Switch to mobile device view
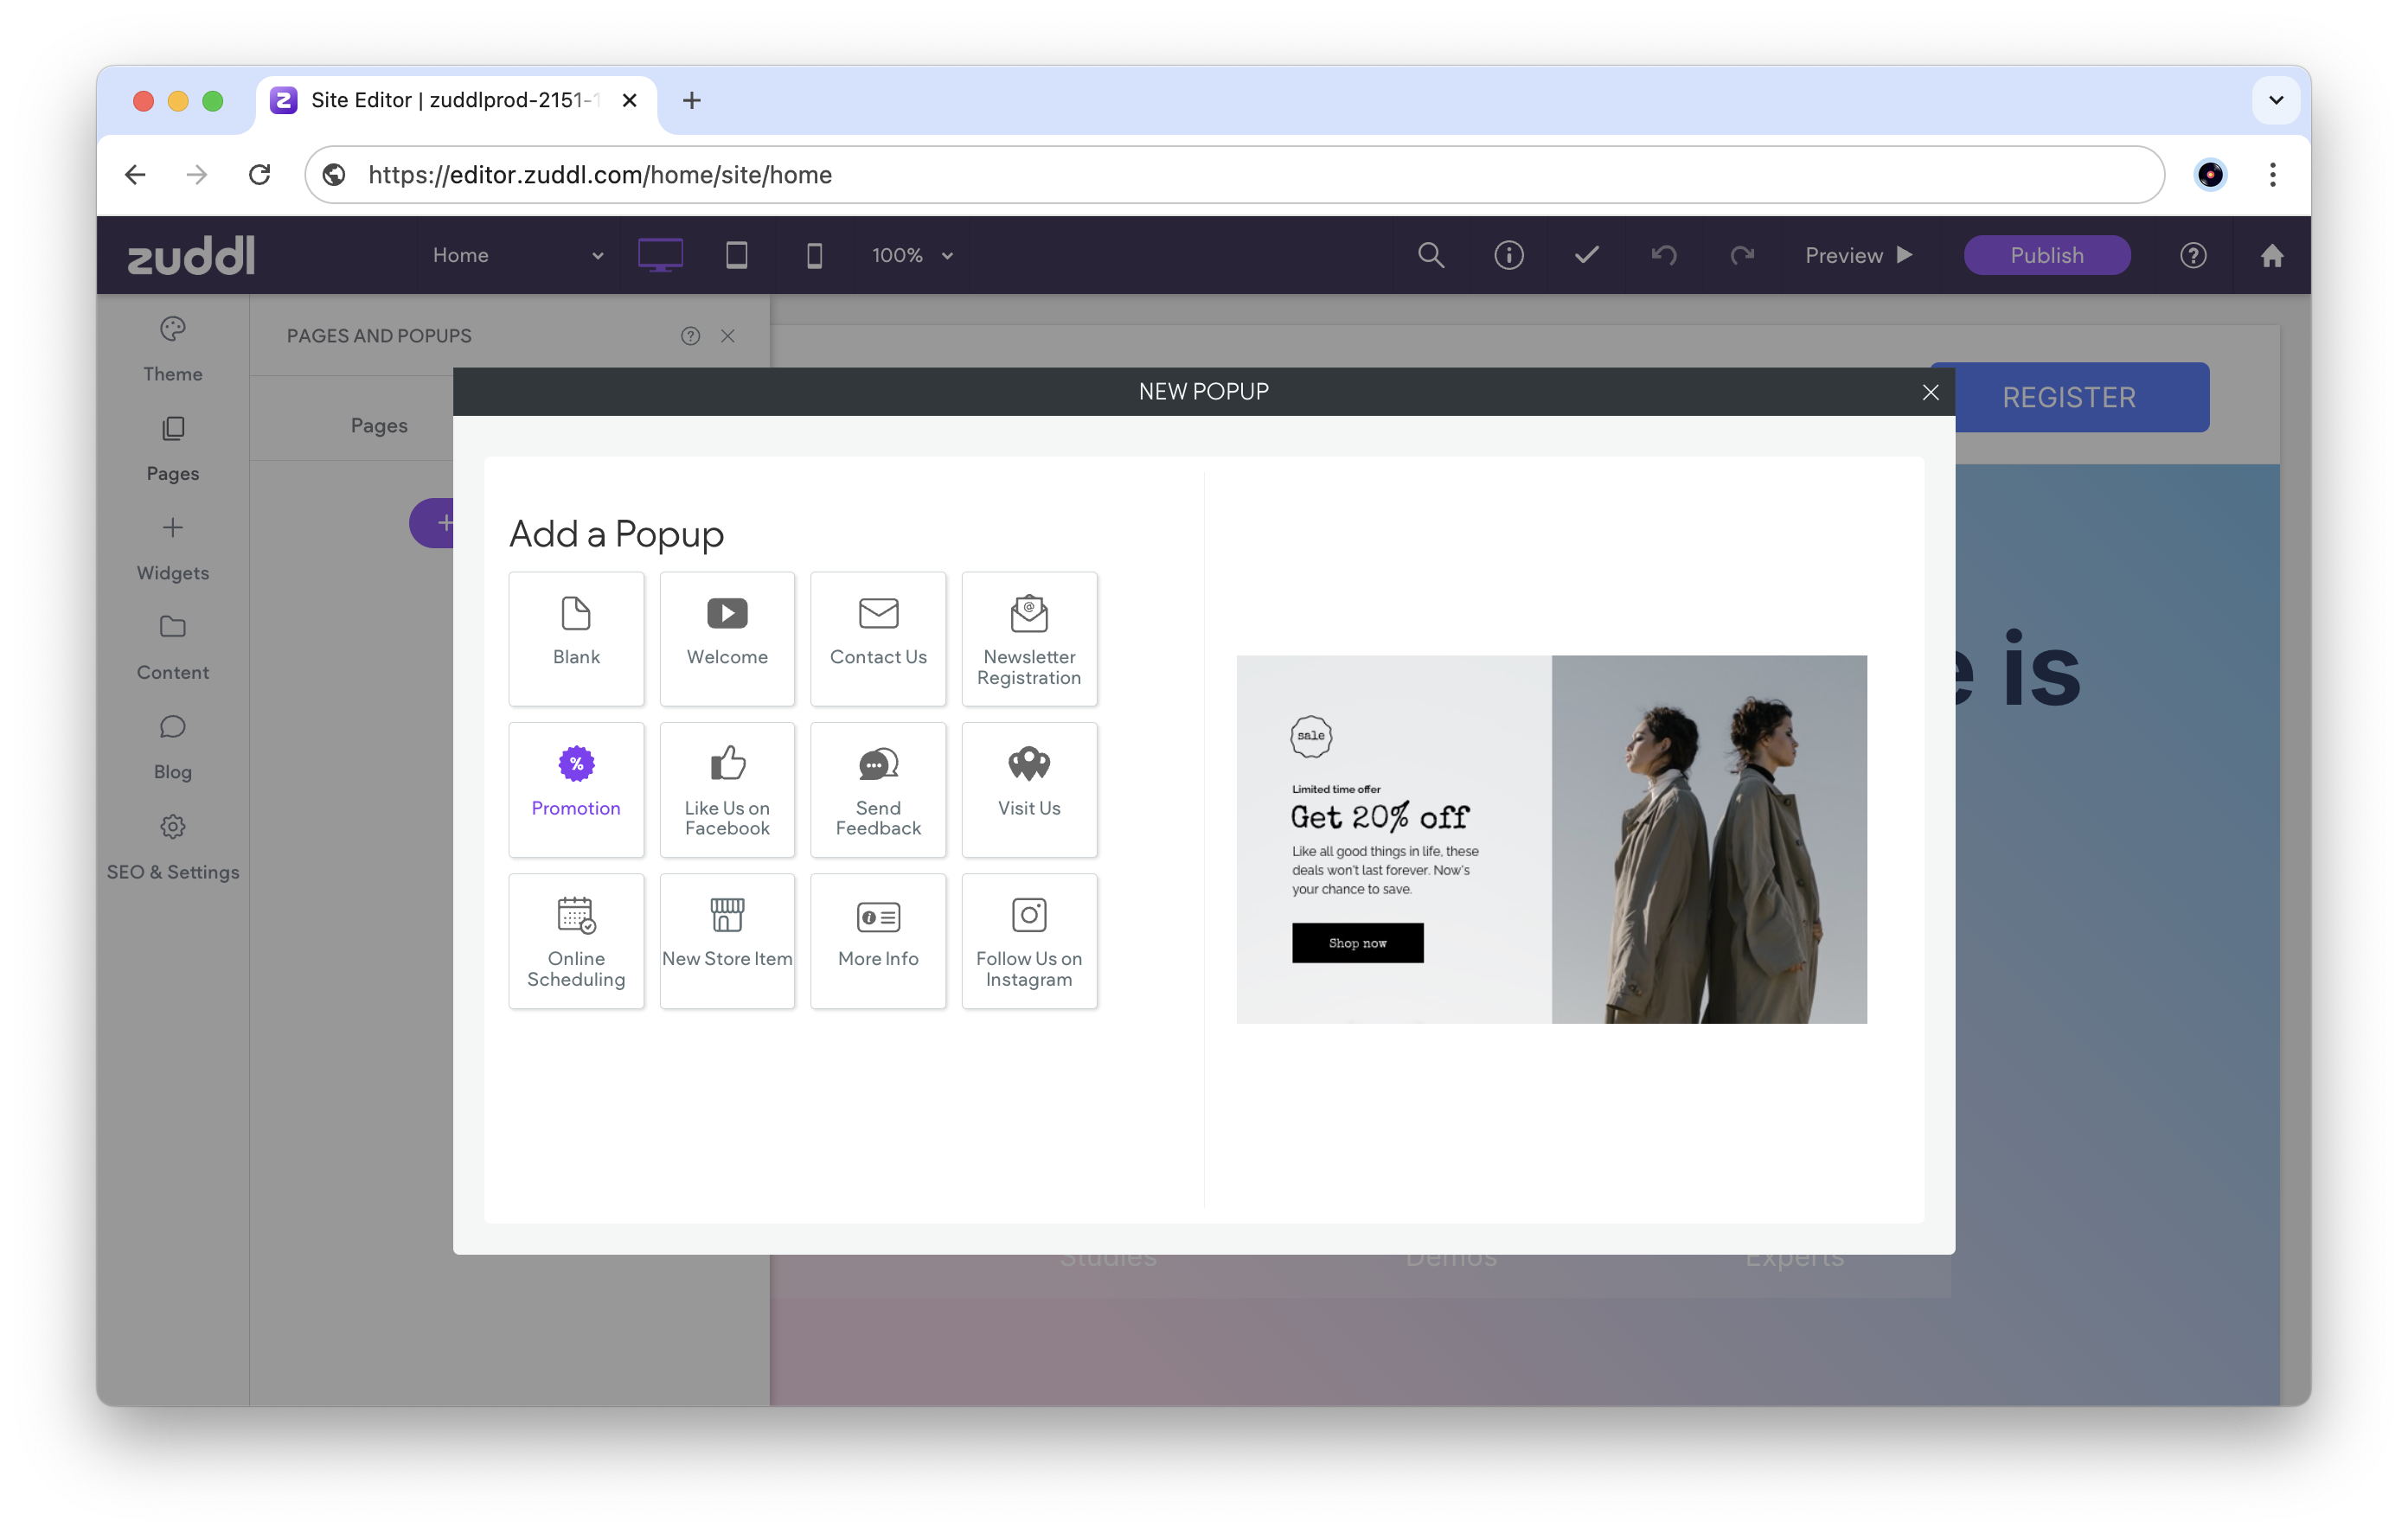The height and width of the screenshot is (1534, 2408). pos(814,255)
